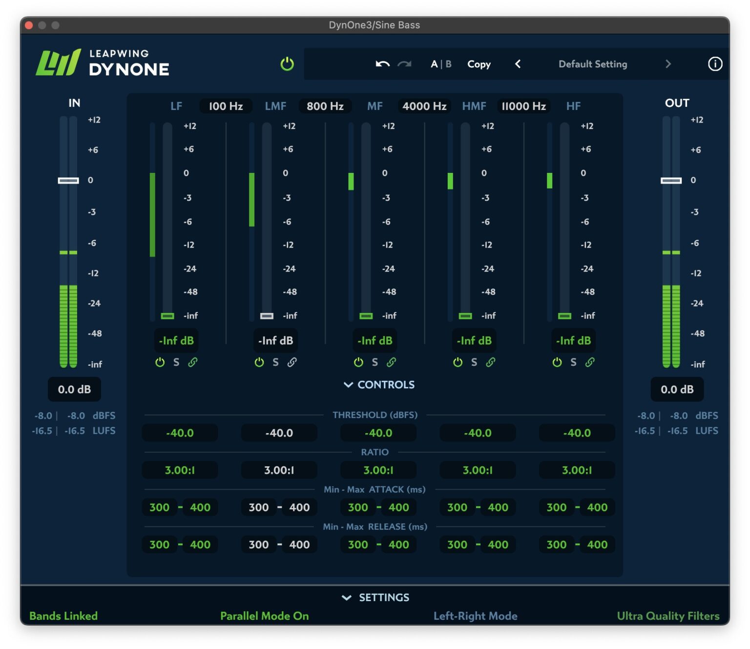Switch between A and B settings
Image resolution: width=750 pixels, height=649 pixels.
pyautogui.click(x=440, y=64)
